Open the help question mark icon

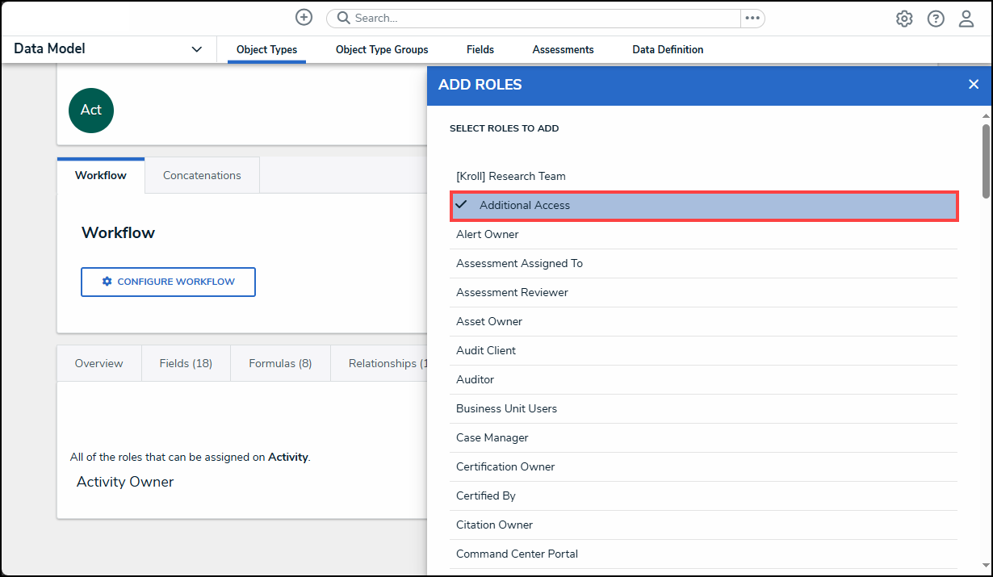[x=936, y=19]
